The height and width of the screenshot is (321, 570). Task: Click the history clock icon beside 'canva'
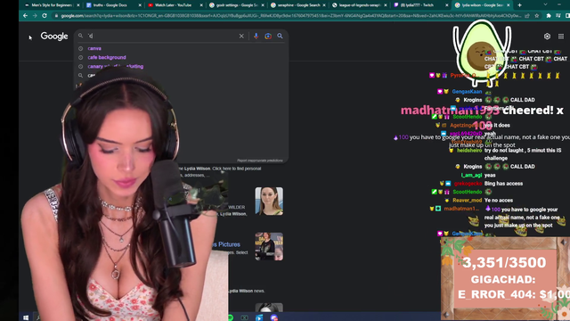pyautogui.click(x=81, y=48)
